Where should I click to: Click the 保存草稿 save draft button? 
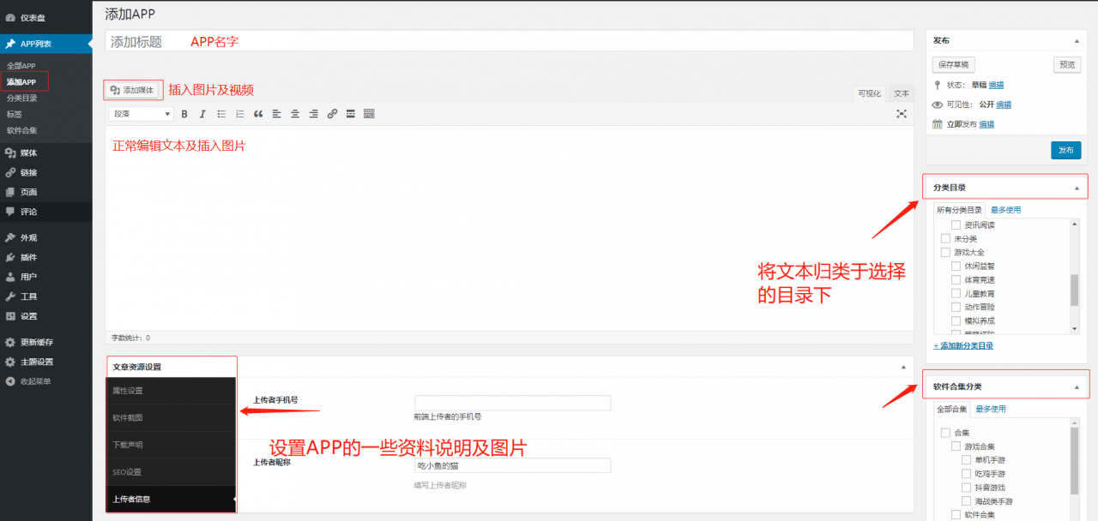tap(953, 64)
